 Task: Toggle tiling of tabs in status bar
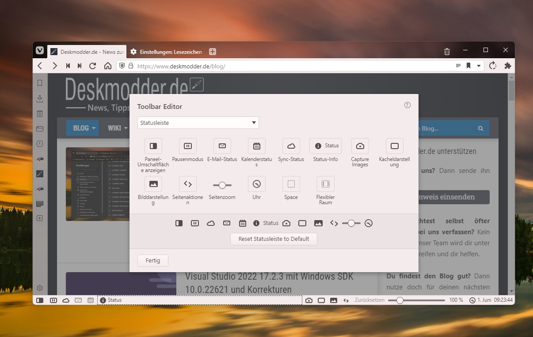[321, 300]
